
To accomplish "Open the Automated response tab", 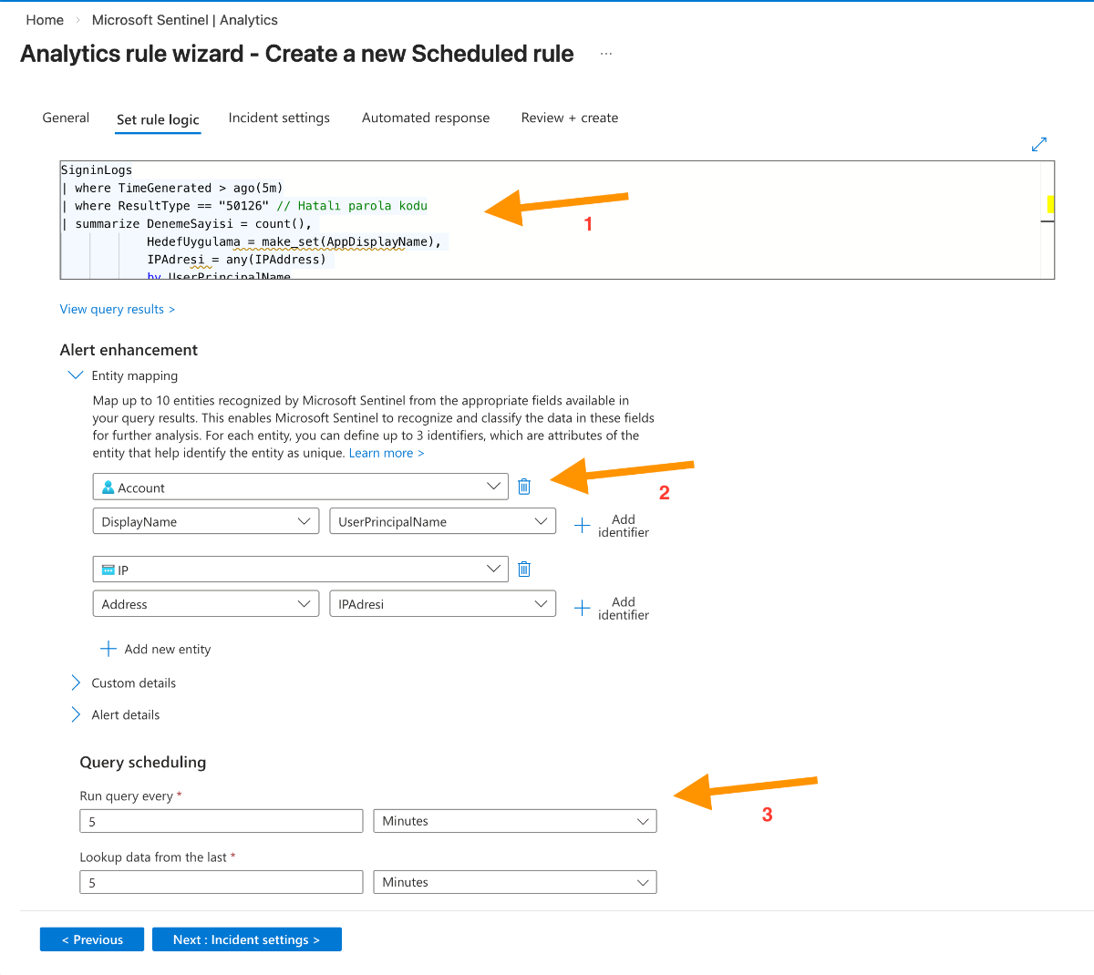I will 426,118.
